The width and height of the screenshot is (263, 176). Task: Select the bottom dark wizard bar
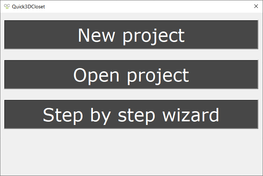131,114
